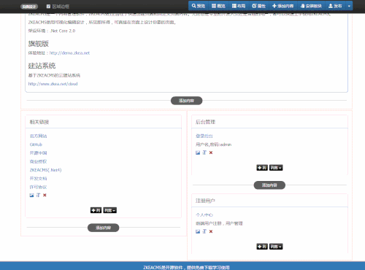365x270 pixels.
Task: Open the 开源中国 link
Action: coord(38,153)
